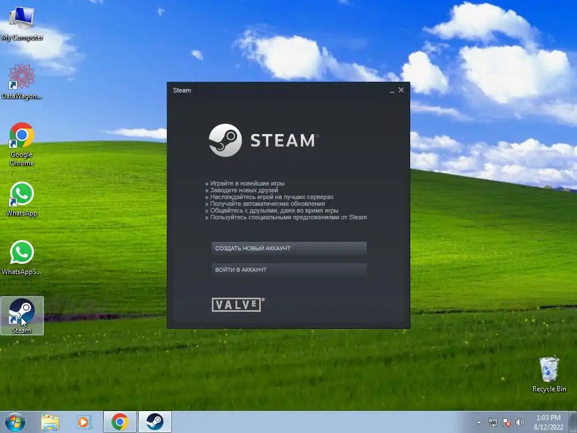The image size is (577, 433).
Task: Click the ВОЙТИ В АККАУНТ button
Action: tap(289, 269)
